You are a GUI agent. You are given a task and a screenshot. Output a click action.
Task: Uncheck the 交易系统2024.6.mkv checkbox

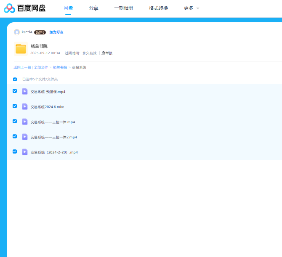15,106
